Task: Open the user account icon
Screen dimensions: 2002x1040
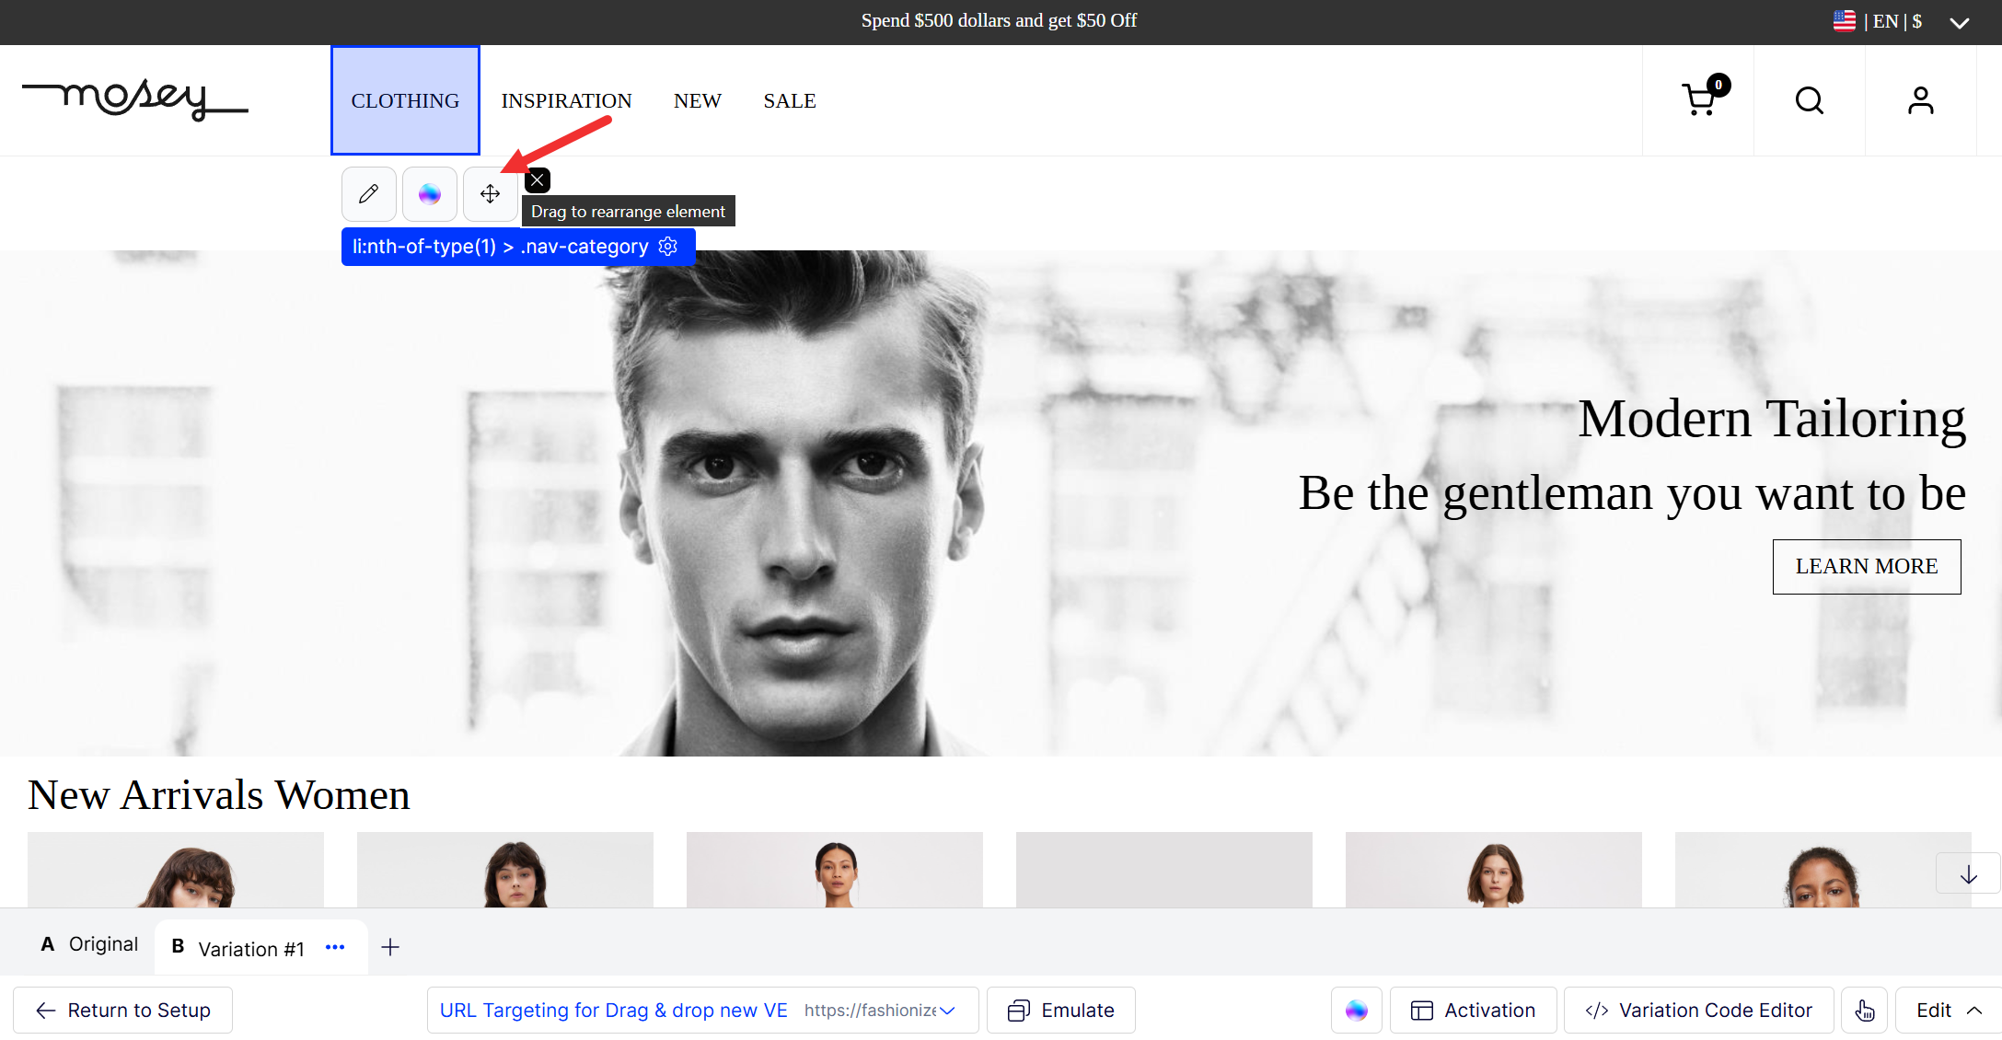Action: (x=1920, y=100)
